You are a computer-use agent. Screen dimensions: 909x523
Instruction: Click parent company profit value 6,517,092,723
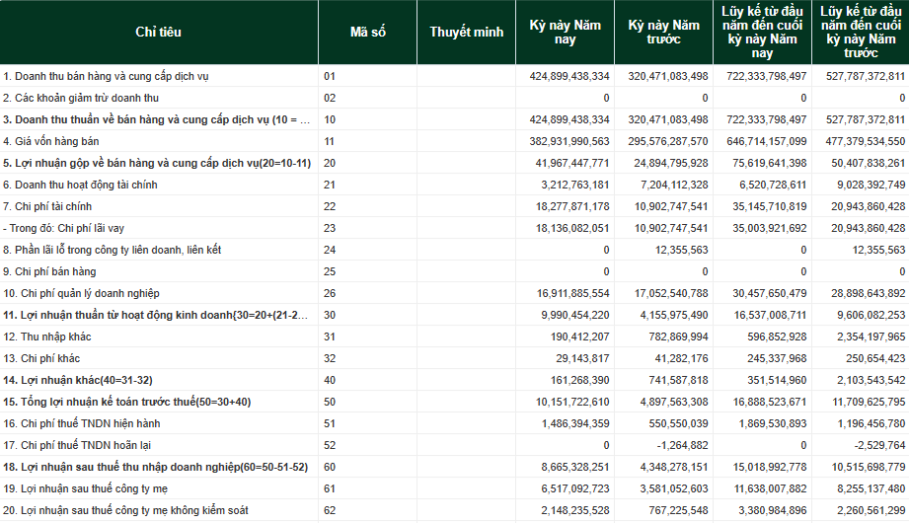tap(575, 488)
